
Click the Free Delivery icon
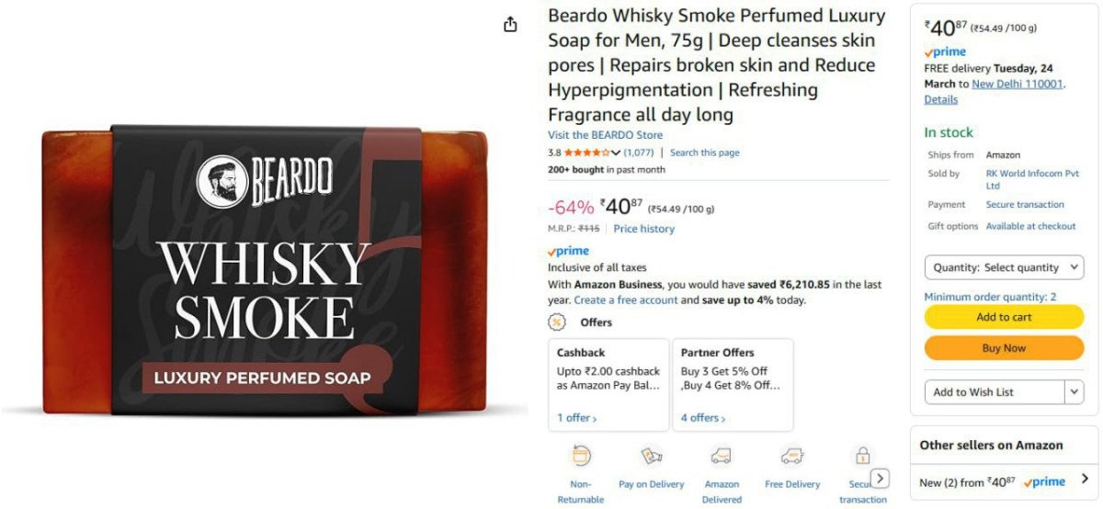click(791, 456)
